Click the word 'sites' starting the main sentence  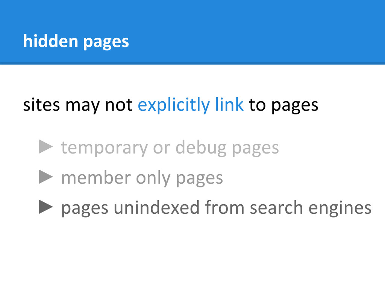[41, 105]
